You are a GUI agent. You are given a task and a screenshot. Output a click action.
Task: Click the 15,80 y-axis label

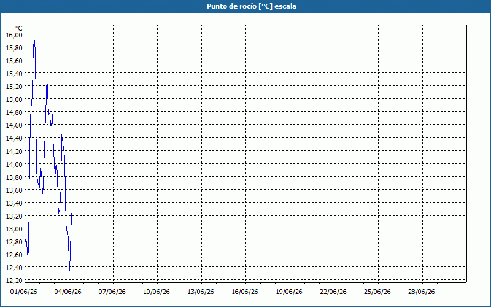point(14,48)
